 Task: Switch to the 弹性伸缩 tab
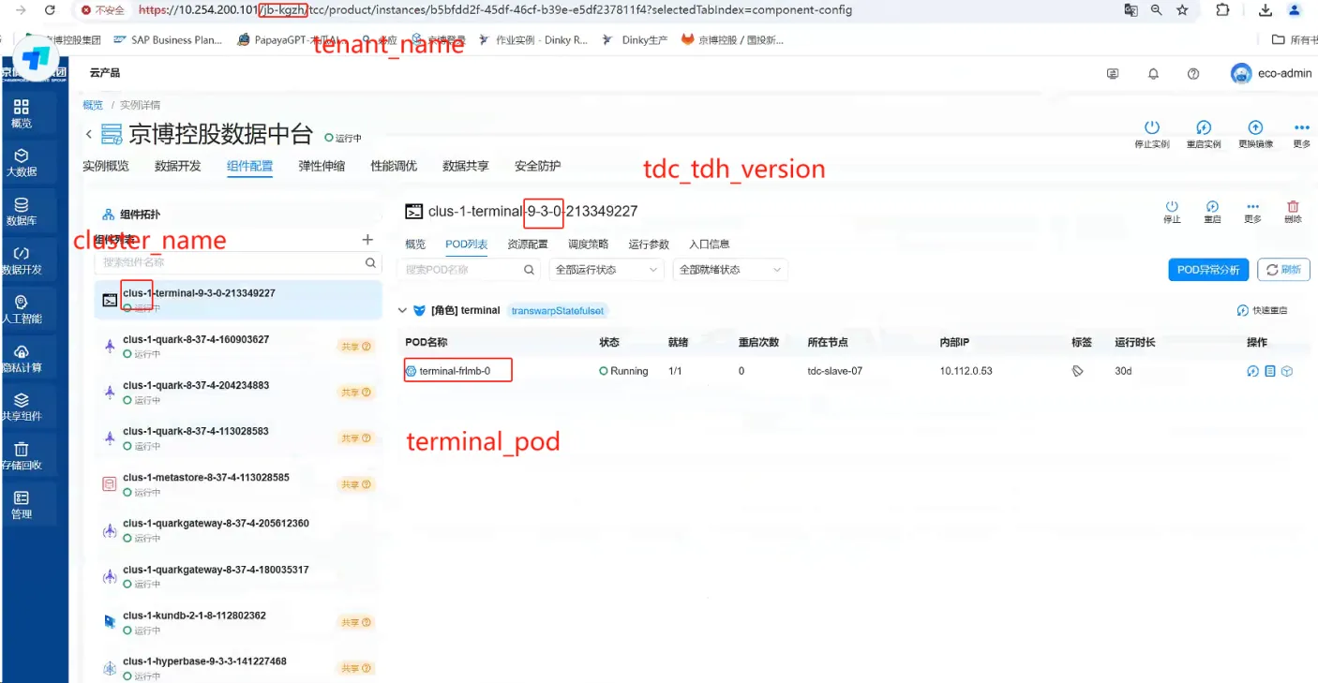point(322,166)
